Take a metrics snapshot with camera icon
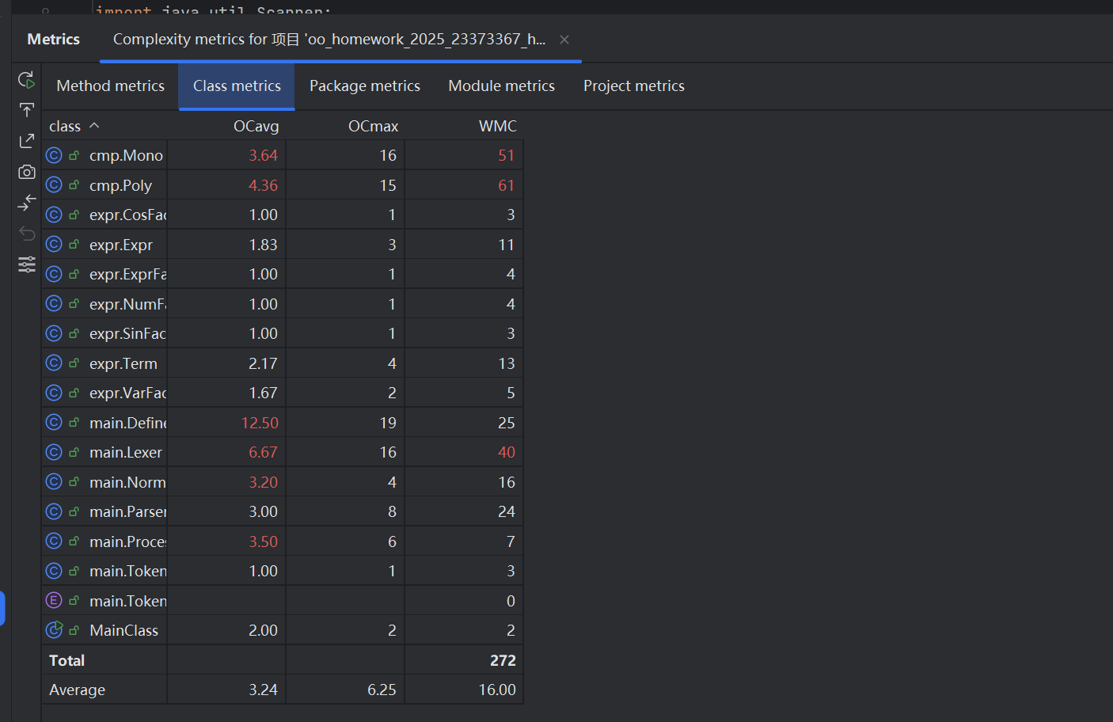The height and width of the screenshot is (722, 1113). pos(26,172)
